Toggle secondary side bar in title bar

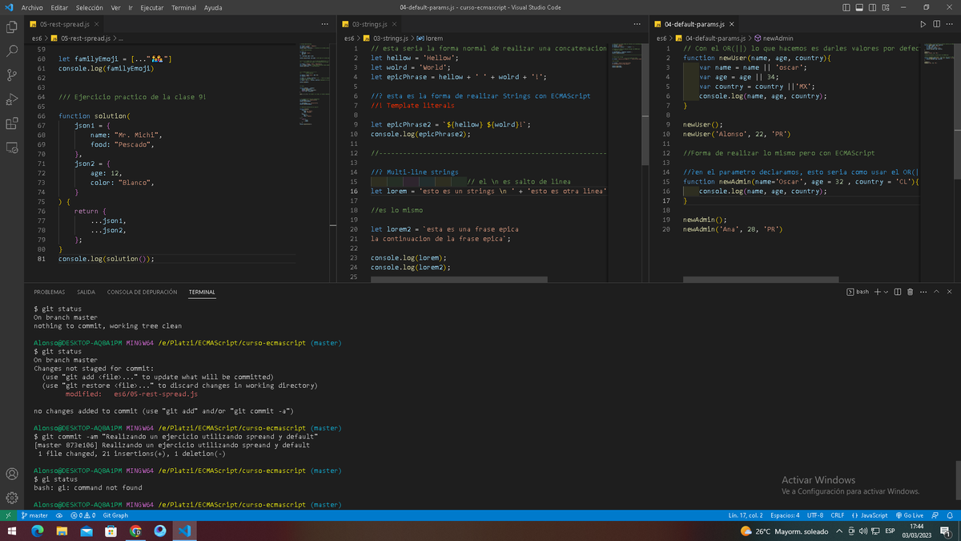tap(872, 7)
